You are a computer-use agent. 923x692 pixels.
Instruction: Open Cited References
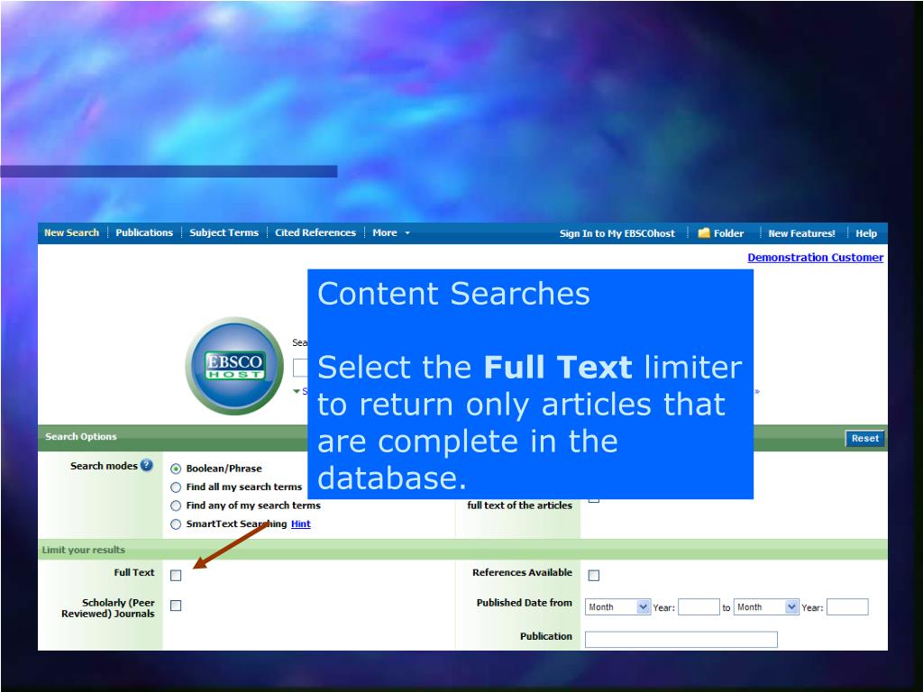tap(315, 233)
